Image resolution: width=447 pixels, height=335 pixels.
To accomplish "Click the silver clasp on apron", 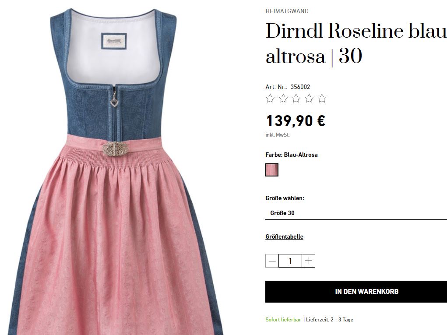I will (x=114, y=148).
